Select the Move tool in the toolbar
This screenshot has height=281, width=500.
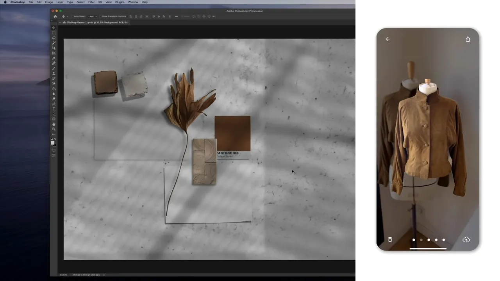54,28
